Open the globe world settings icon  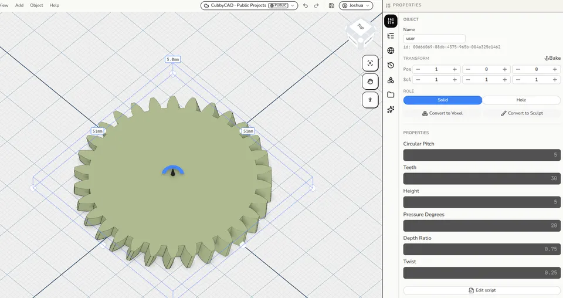pos(391,50)
